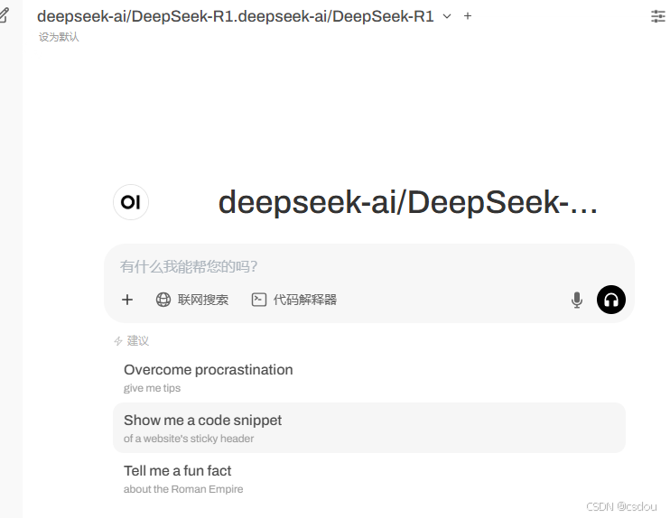Select Overcome procrastination suggestion
The image size is (670, 518).
[369, 377]
